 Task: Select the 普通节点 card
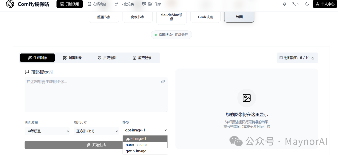(x=104, y=17)
